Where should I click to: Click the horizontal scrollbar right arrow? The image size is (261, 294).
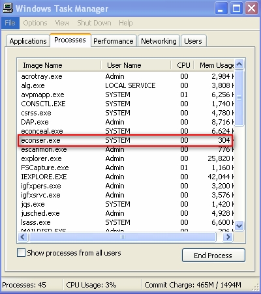pyautogui.click(x=228, y=237)
